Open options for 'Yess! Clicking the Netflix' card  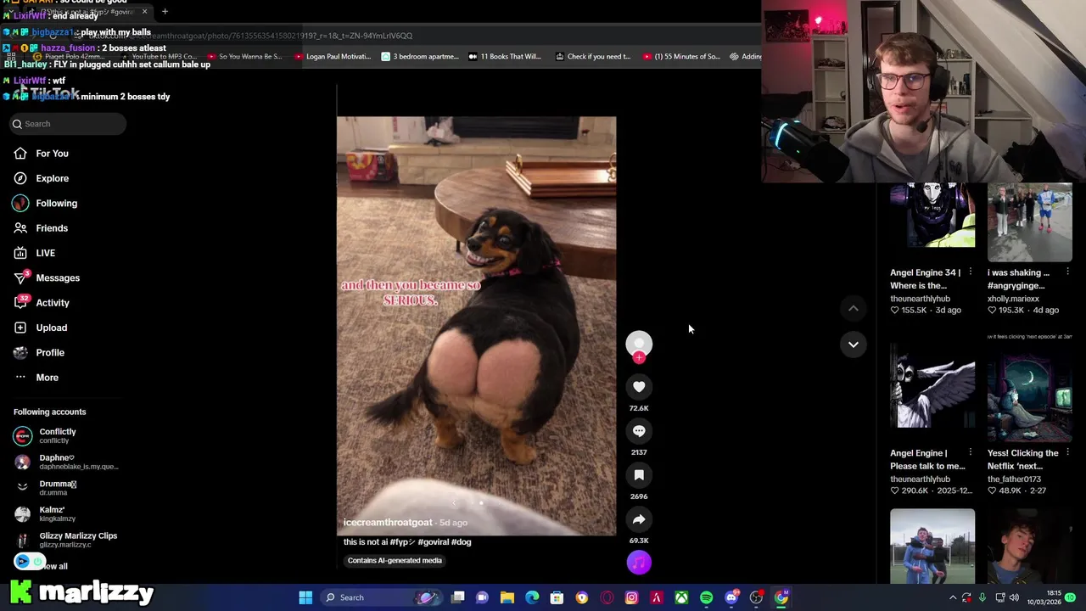click(x=1067, y=453)
